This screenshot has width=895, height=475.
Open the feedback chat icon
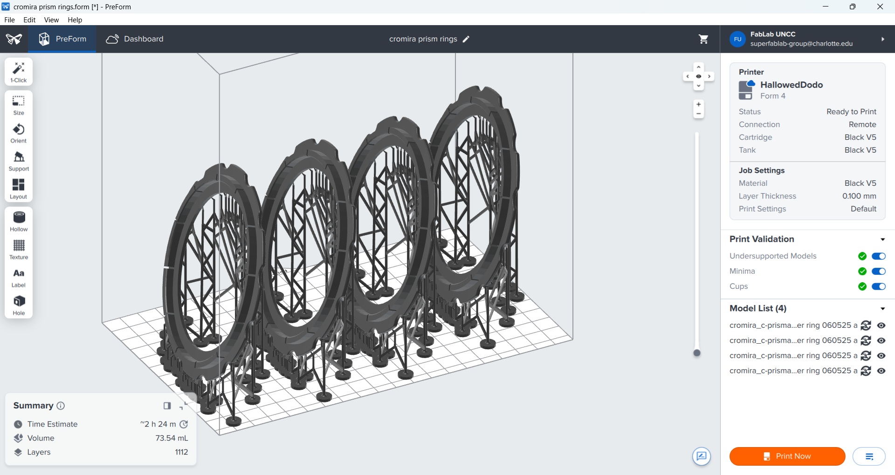pos(702,456)
